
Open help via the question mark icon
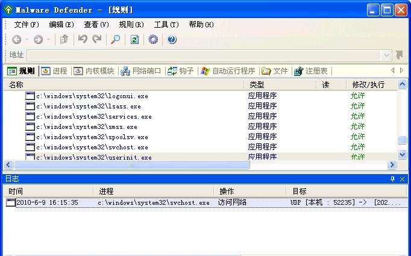coord(172,40)
